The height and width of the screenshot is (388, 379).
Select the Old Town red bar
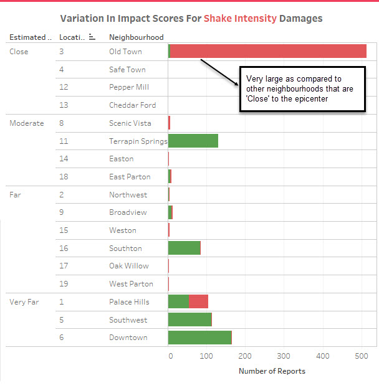pyautogui.click(x=268, y=51)
